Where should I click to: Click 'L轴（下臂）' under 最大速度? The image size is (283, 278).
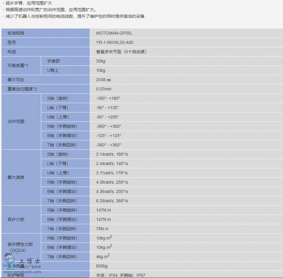pyautogui.click(x=58, y=164)
